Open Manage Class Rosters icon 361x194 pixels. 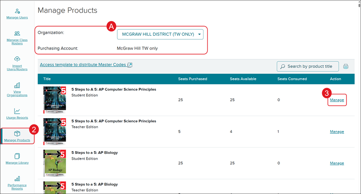(x=18, y=33)
